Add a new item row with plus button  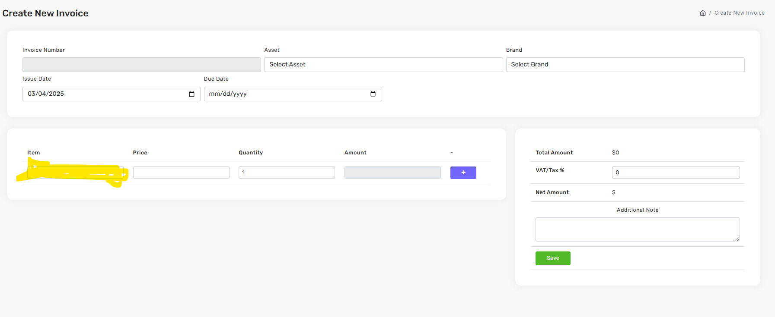click(x=463, y=173)
